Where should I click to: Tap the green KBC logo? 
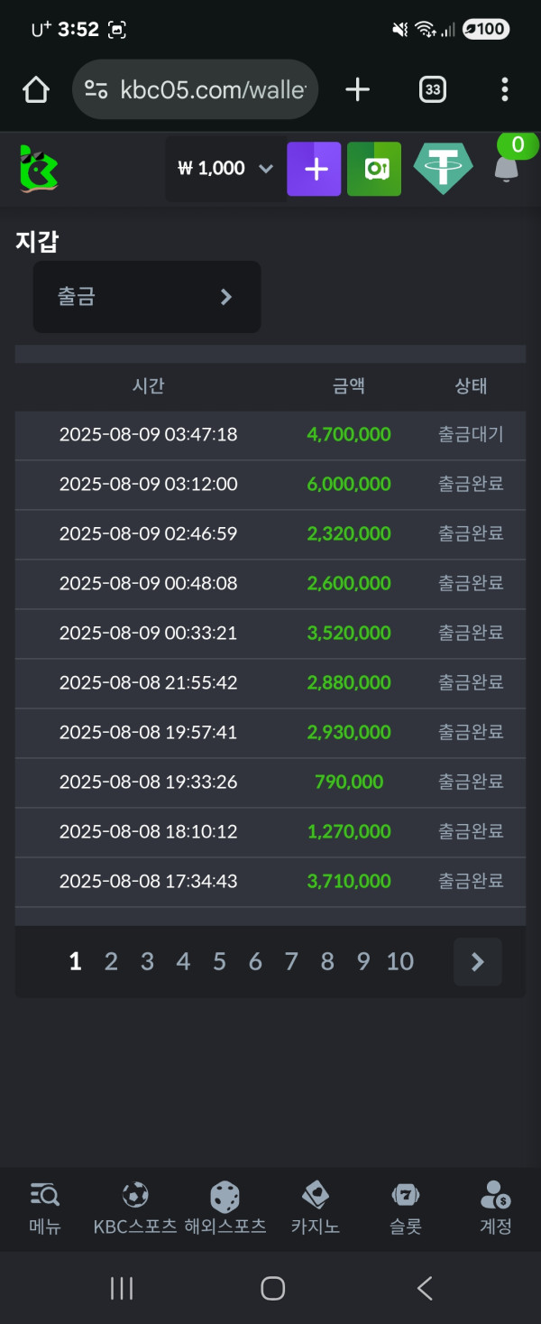coord(39,169)
